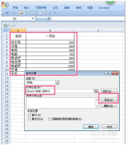This screenshot has width=127, height=145.
Task: Expand the customize quick access toolbar arrow
Action: coord(55,13)
